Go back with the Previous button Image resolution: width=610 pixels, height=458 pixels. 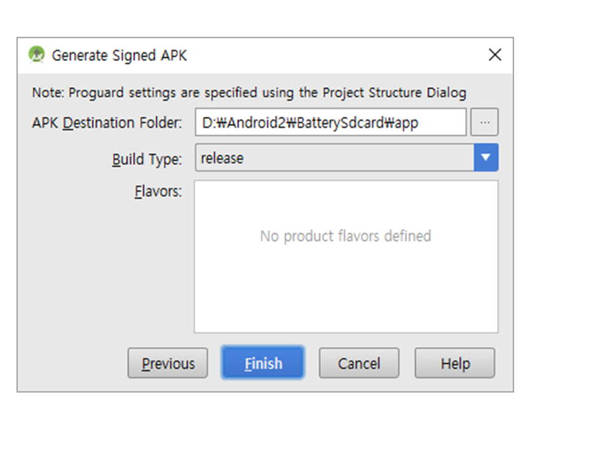click(x=168, y=363)
